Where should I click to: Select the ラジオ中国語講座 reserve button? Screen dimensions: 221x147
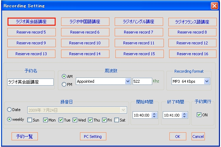coord(85,22)
